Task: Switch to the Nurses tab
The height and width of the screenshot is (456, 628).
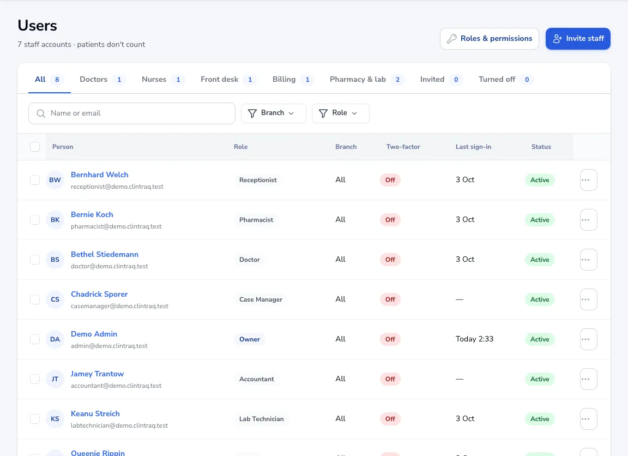Action: pos(162,79)
